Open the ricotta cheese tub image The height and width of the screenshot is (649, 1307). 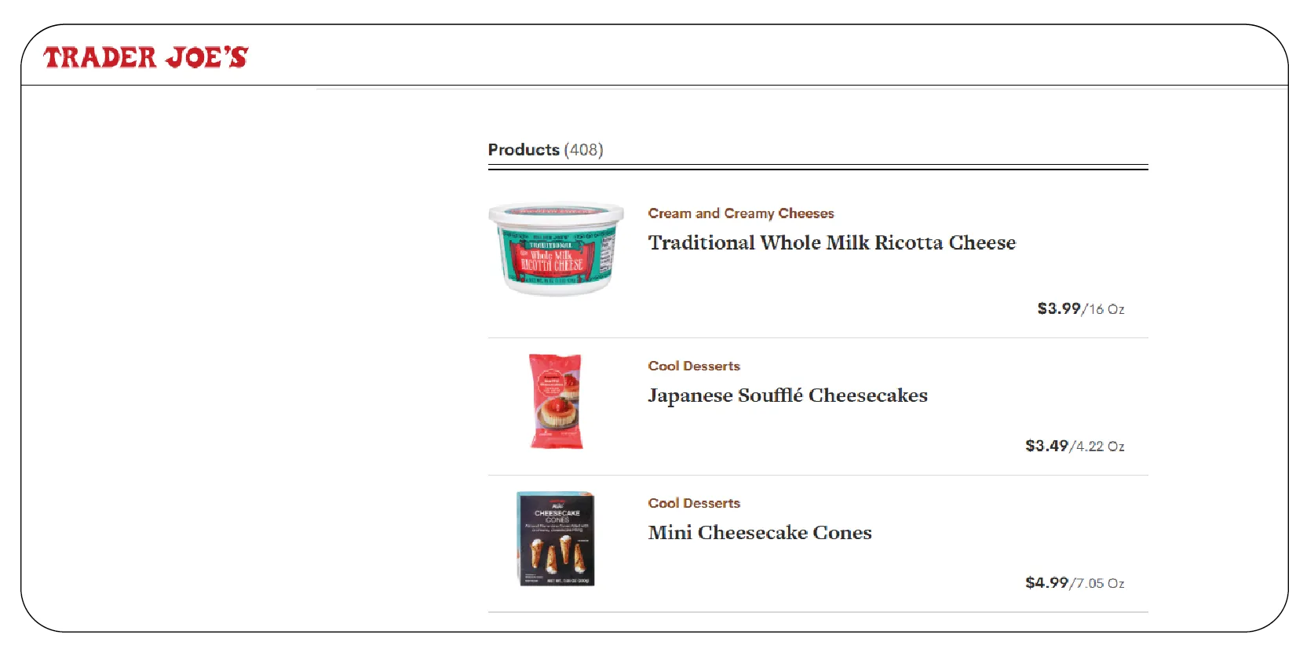pyautogui.click(x=556, y=249)
